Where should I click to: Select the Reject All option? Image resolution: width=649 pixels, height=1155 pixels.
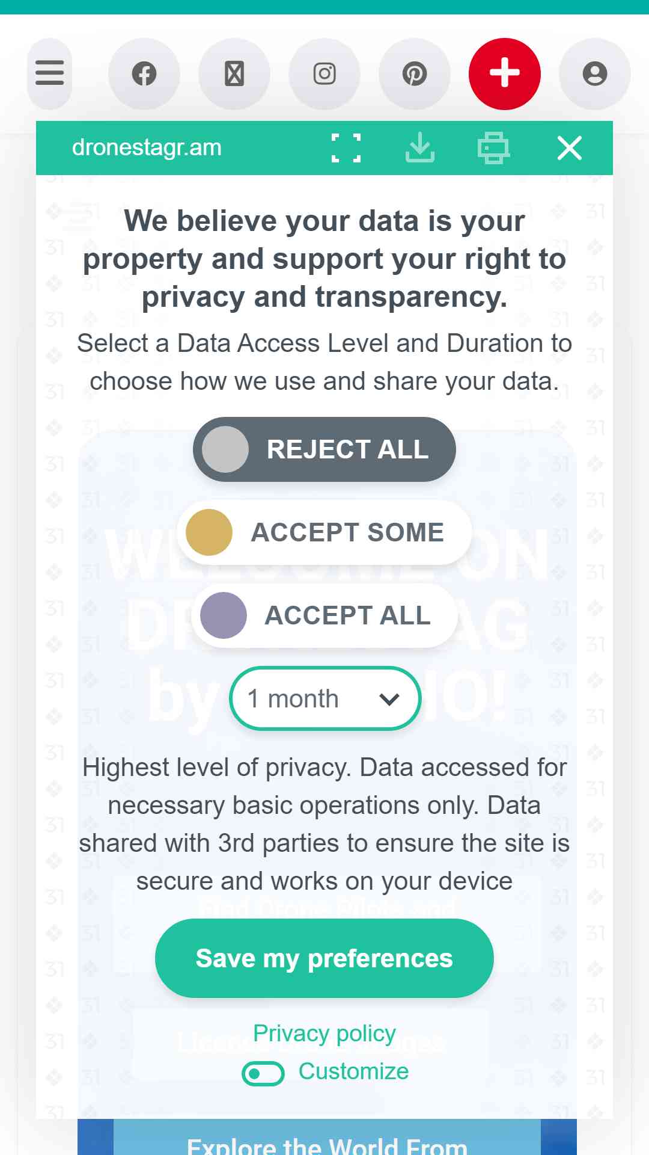pyautogui.click(x=324, y=449)
